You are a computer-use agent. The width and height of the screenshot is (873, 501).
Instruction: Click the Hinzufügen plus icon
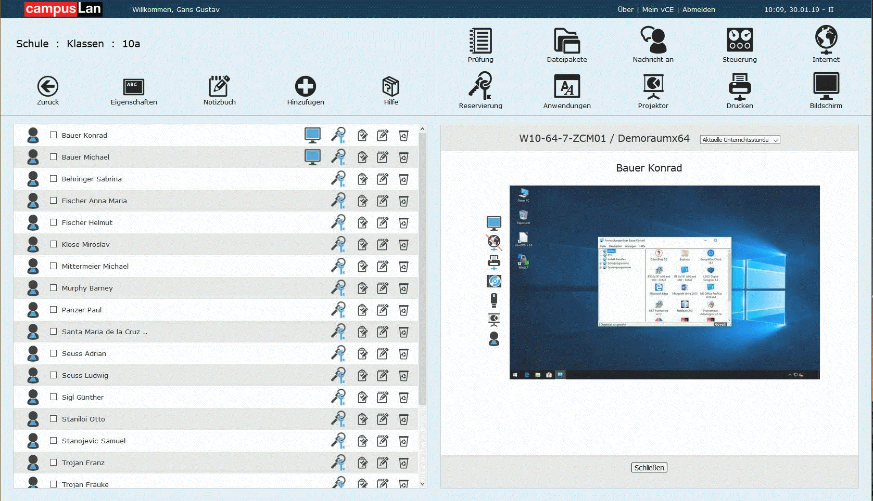pyautogui.click(x=305, y=87)
